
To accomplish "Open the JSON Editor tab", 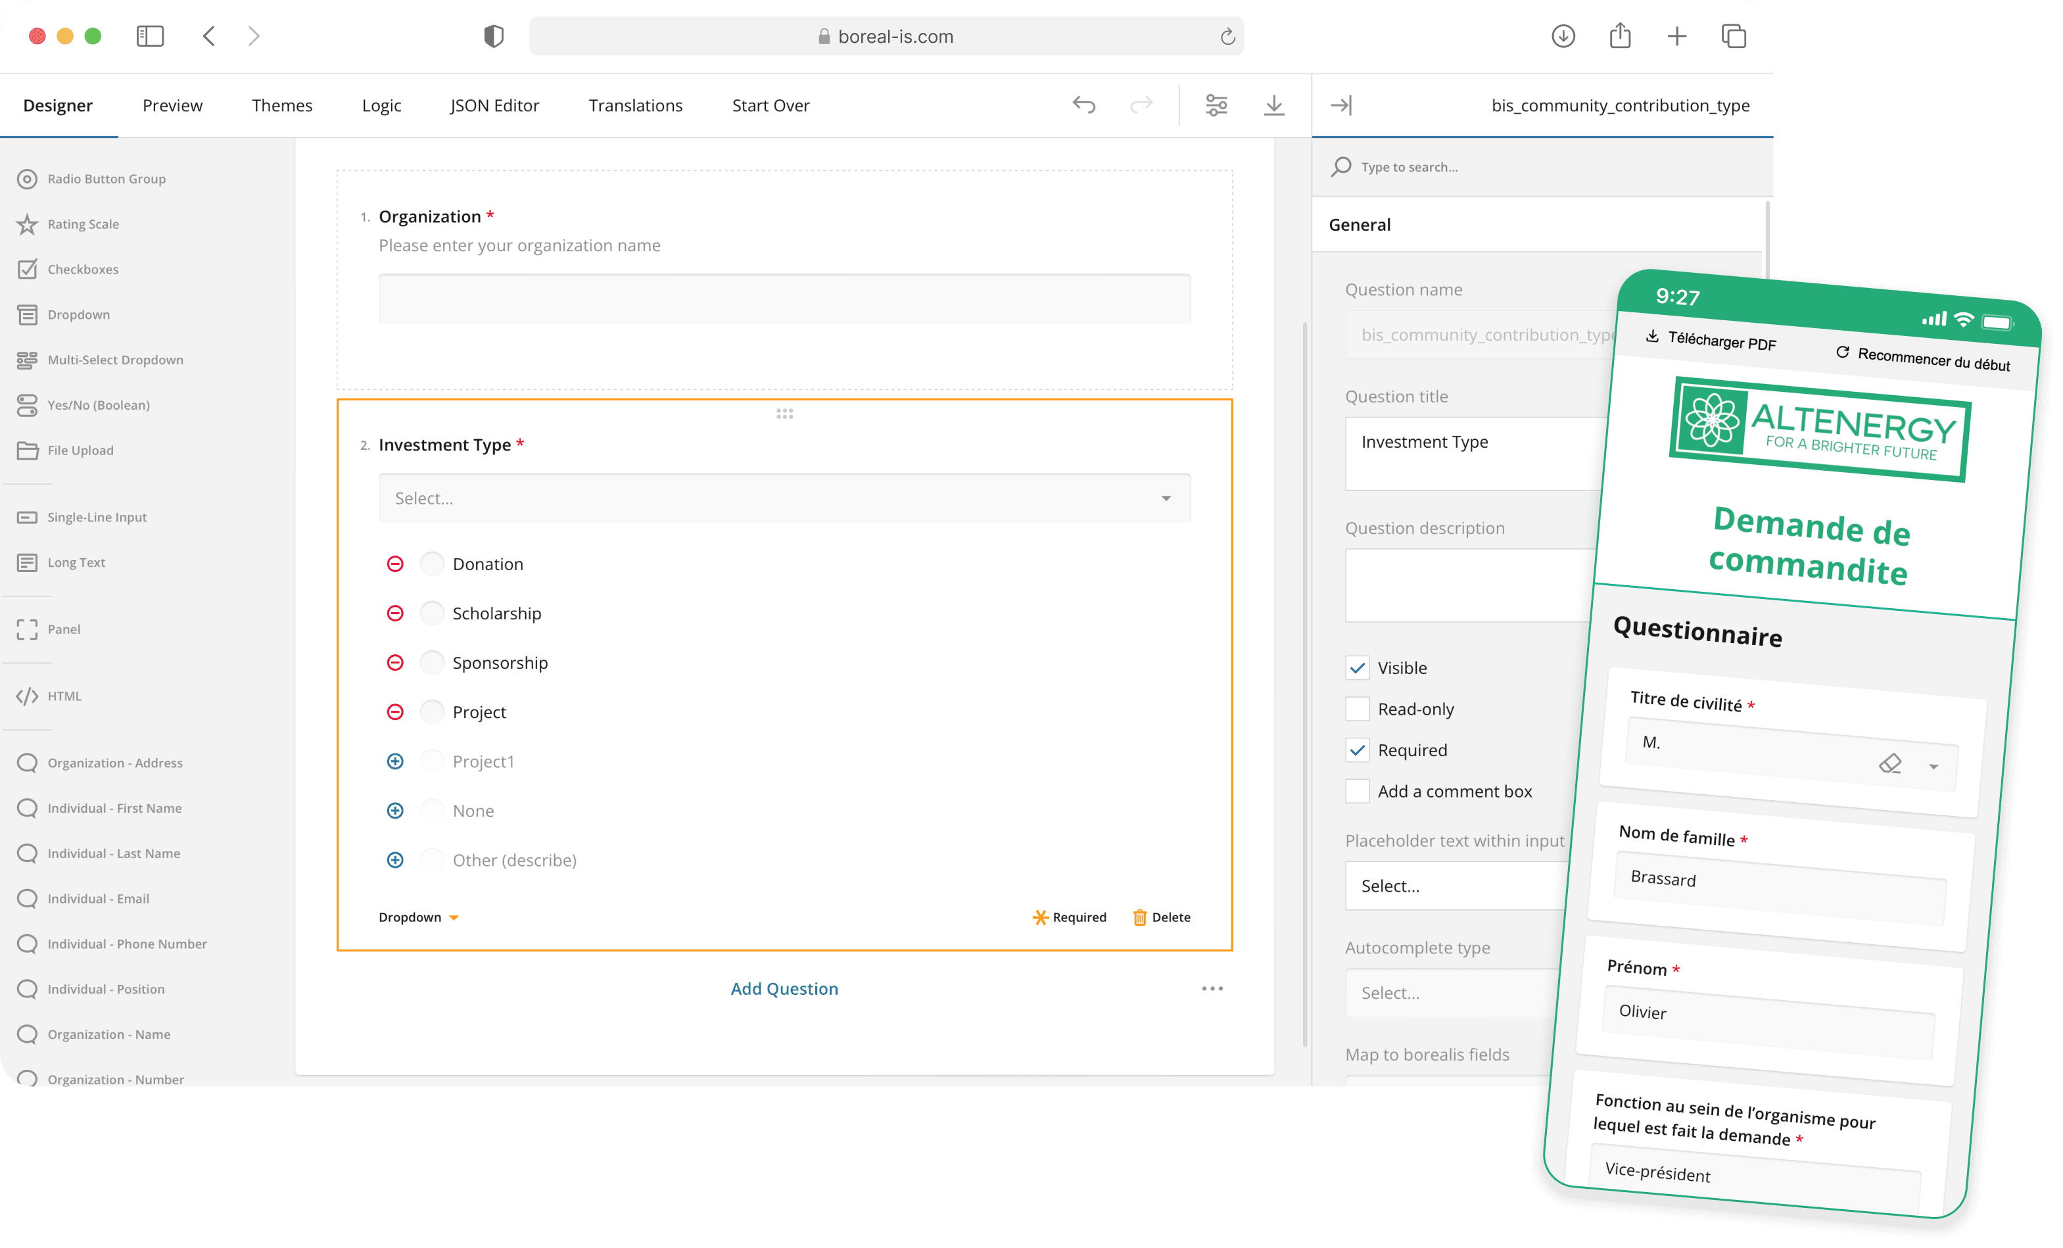I will coord(494,105).
